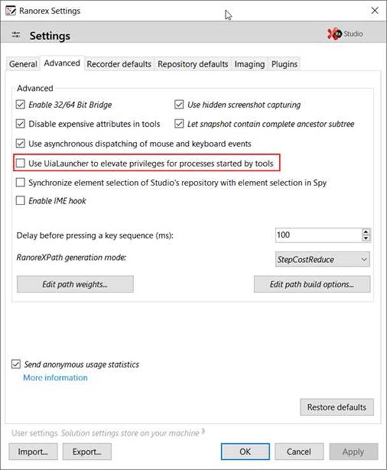This screenshot has width=387, height=470.
Task: Click the Ranorex Studio logo
Action: 344,34
